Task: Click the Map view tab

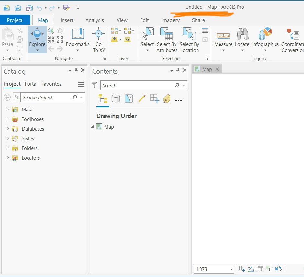Action: (x=207, y=69)
